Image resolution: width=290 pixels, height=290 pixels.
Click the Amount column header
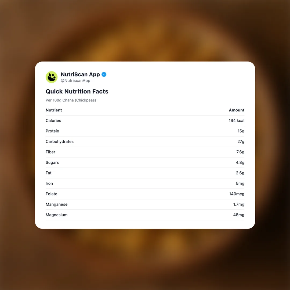tap(236, 110)
